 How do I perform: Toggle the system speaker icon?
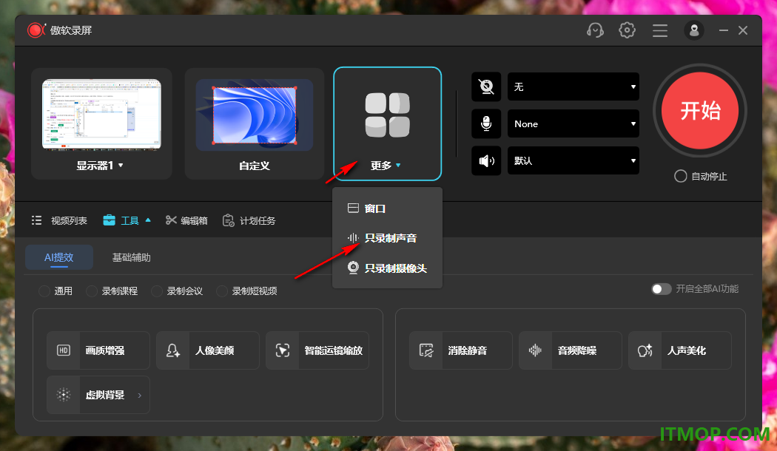486,160
